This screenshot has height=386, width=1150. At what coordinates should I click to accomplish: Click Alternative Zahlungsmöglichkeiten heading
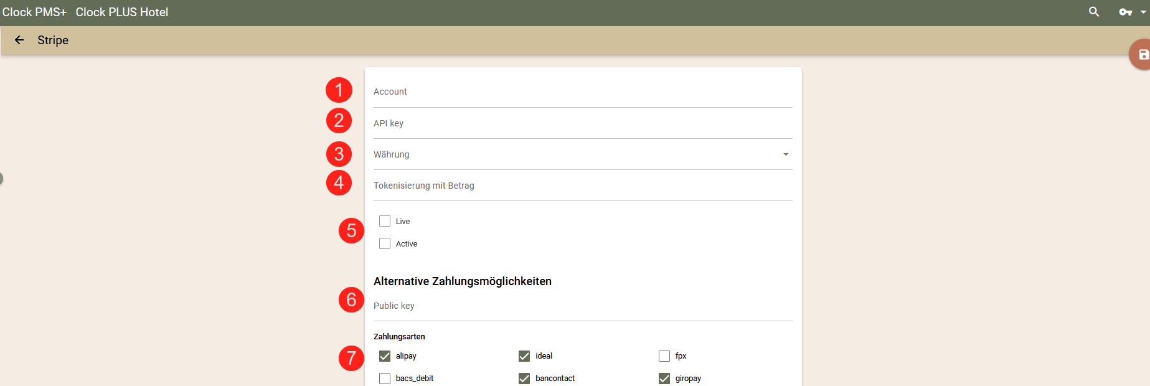(463, 281)
